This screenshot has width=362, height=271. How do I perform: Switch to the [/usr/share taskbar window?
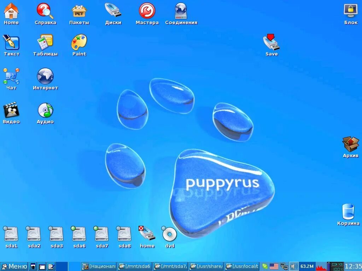click(x=206, y=266)
